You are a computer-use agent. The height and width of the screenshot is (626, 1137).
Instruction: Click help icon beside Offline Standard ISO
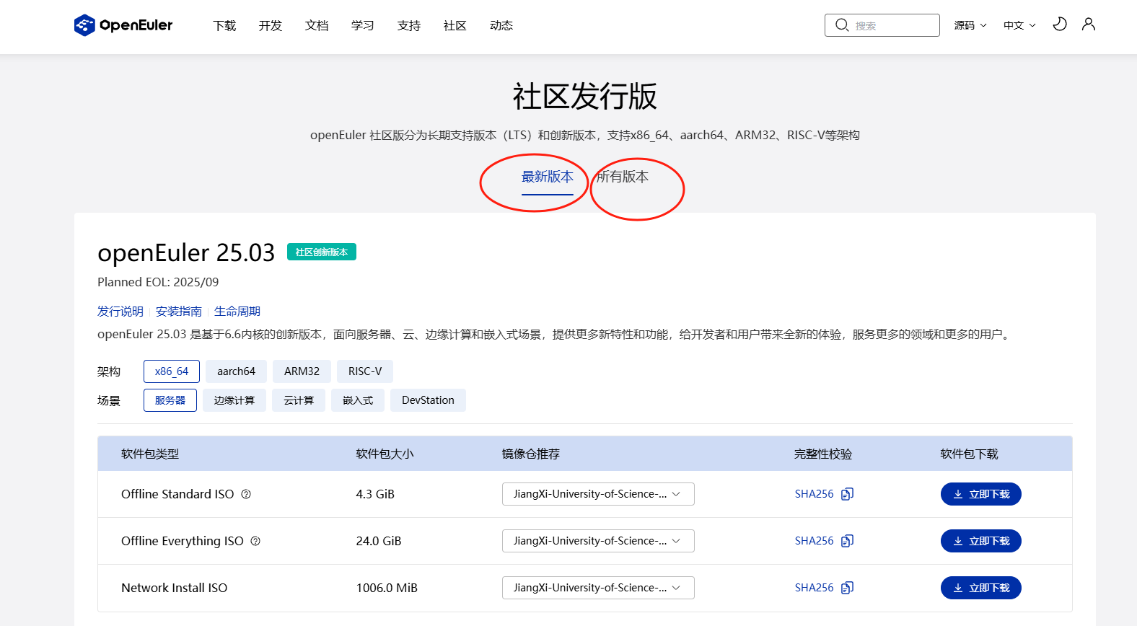[246, 494]
